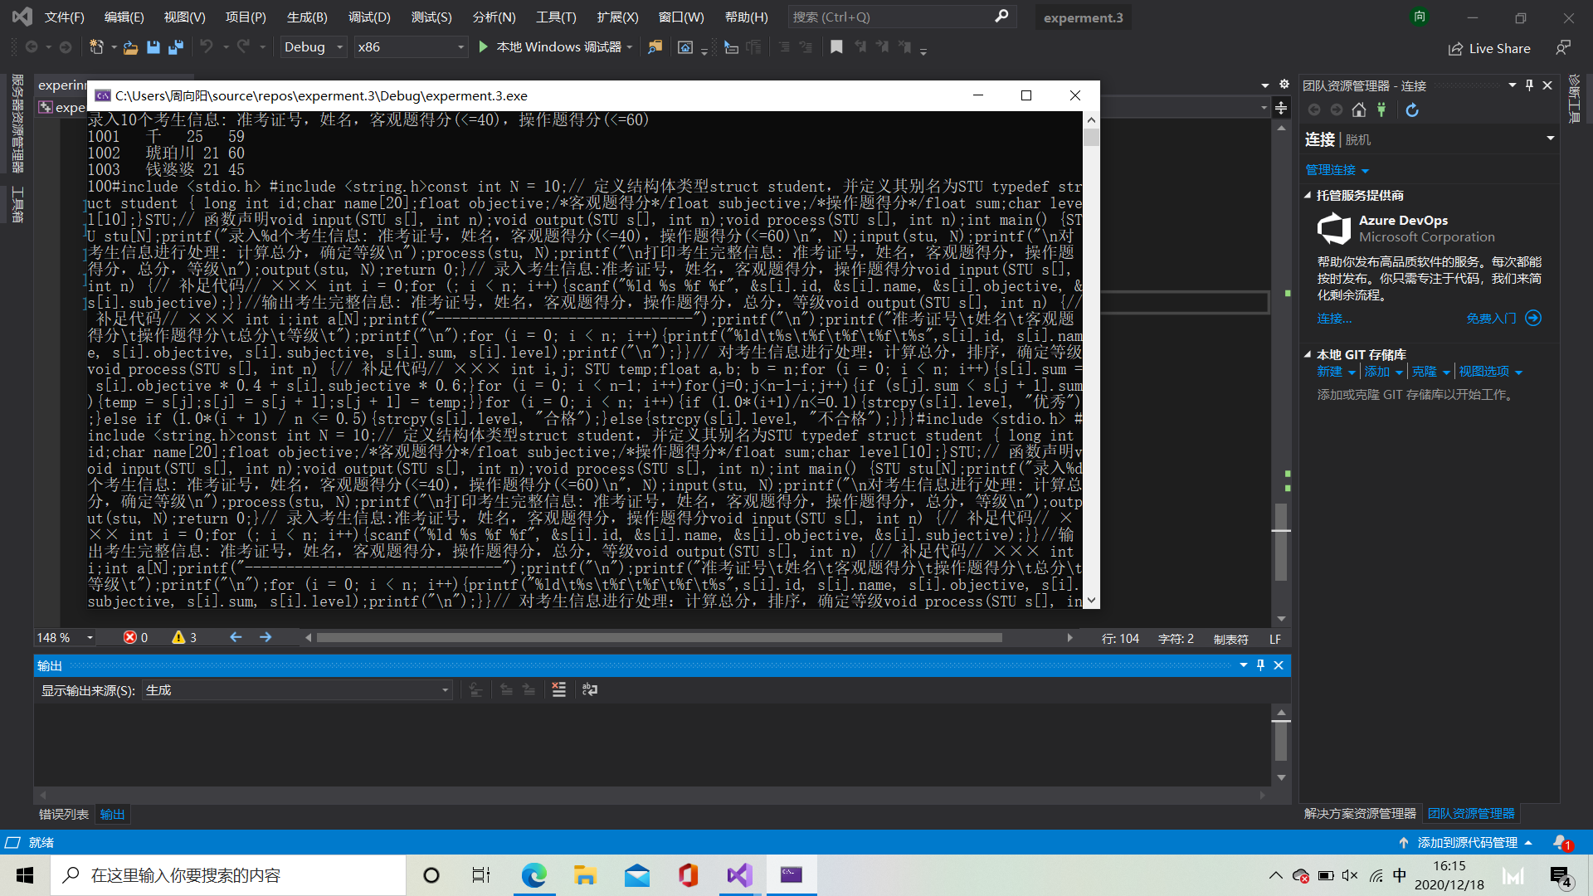The width and height of the screenshot is (1593, 896).
Task: Clear all output pane contents
Action: (x=559, y=689)
